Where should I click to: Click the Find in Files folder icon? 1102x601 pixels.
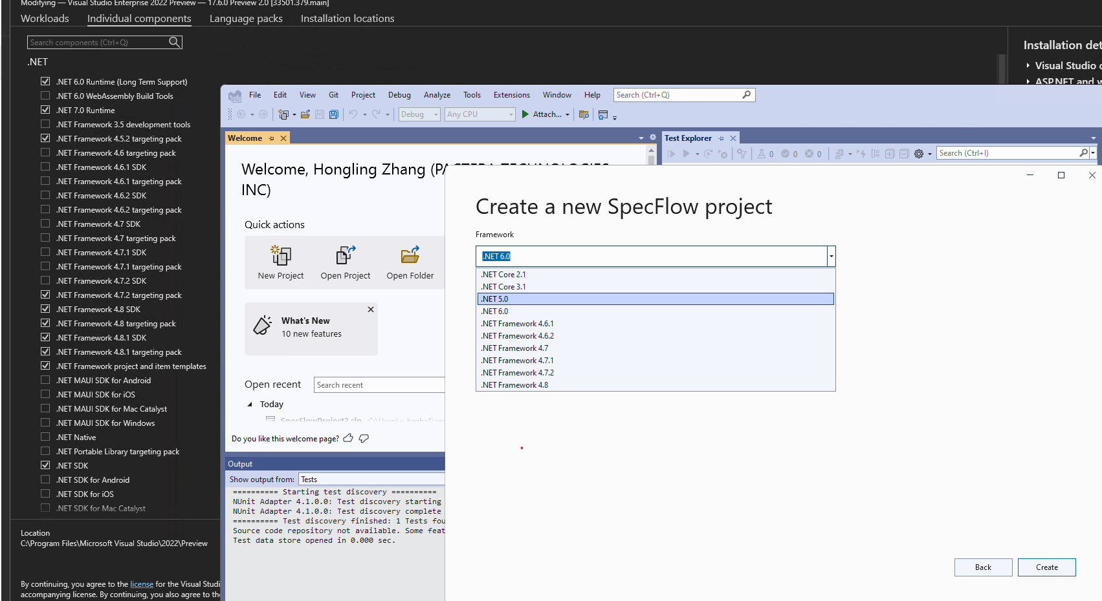[x=584, y=114]
